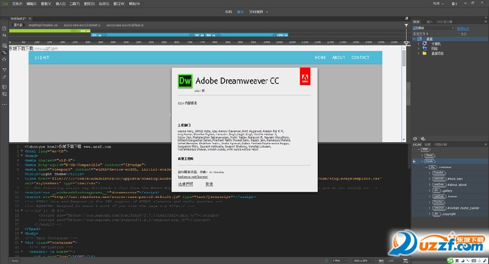
Task: Expand the 计算机 tree node
Action: pyautogui.click(x=418, y=44)
